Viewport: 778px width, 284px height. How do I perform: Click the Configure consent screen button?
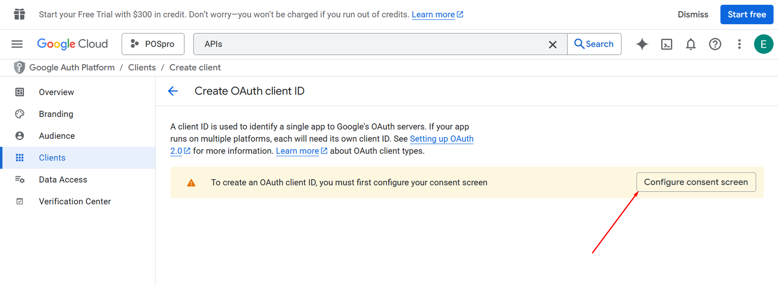click(x=696, y=182)
